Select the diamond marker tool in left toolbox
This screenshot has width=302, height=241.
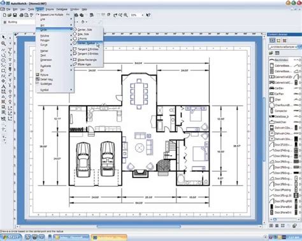coord(4,81)
